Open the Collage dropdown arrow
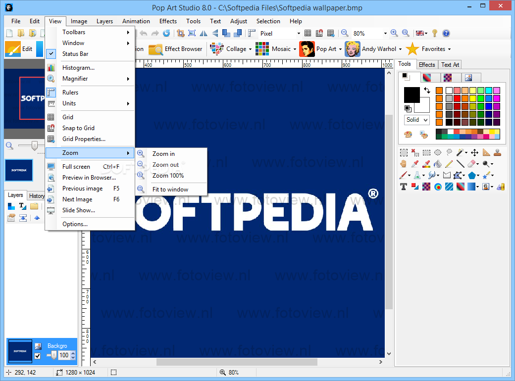The height and width of the screenshot is (381, 515). pos(250,49)
